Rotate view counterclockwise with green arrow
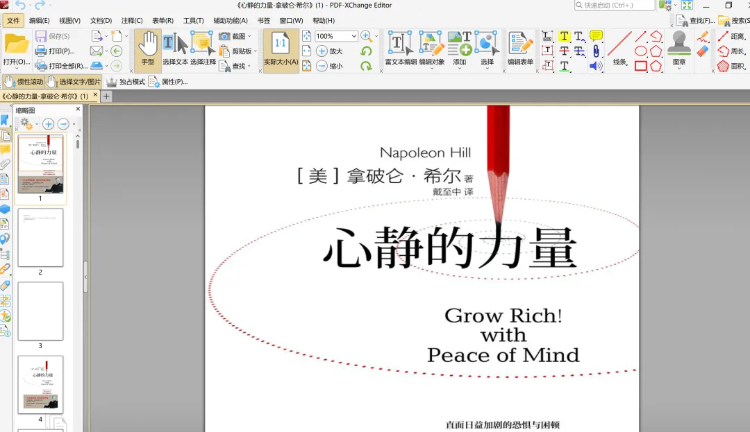The height and width of the screenshot is (432, 750). pos(367,51)
